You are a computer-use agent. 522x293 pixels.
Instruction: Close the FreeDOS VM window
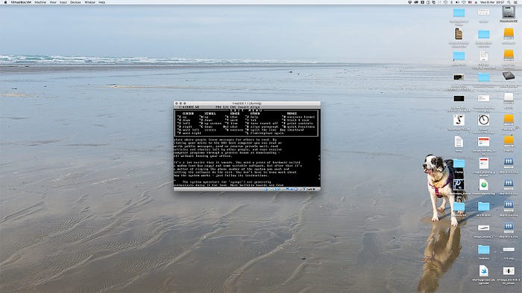177,103
